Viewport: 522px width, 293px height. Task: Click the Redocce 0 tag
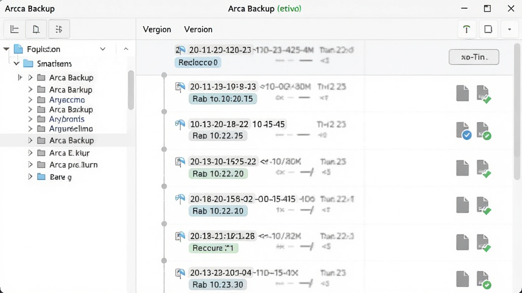click(198, 63)
